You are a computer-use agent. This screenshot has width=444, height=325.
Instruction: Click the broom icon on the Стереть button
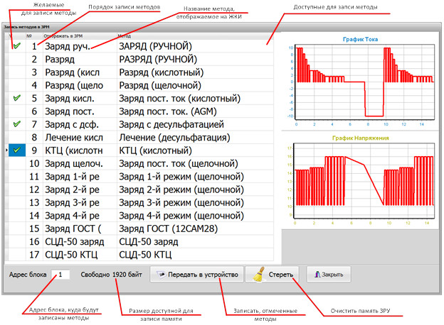pyautogui.click(x=255, y=274)
